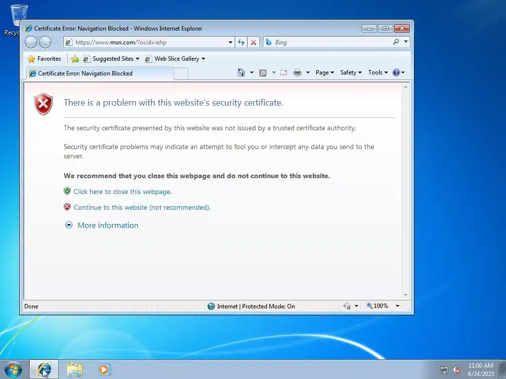Expand More information section
Screen dimensions: 506x379
click(x=108, y=225)
